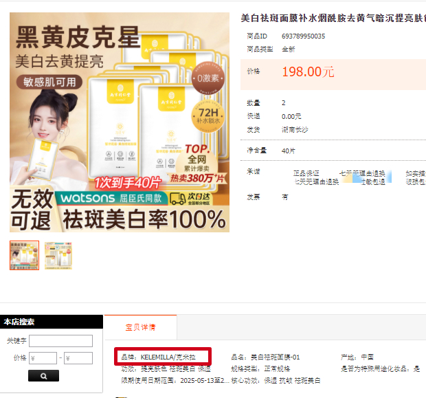
Task: Click the main product image
Action: tap(120, 122)
